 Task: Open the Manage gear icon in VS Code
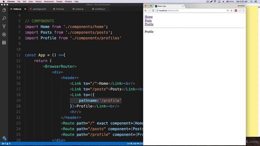click(4, 138)
